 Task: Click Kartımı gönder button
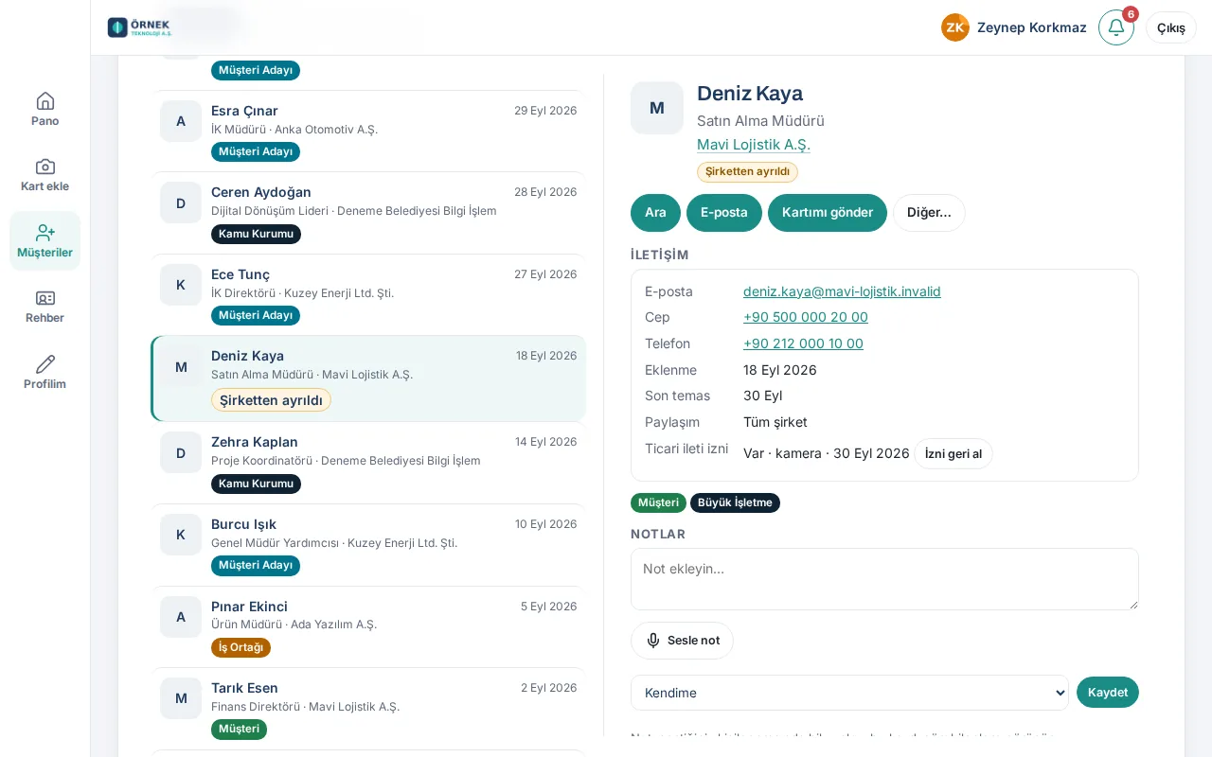tap(828, 213)
